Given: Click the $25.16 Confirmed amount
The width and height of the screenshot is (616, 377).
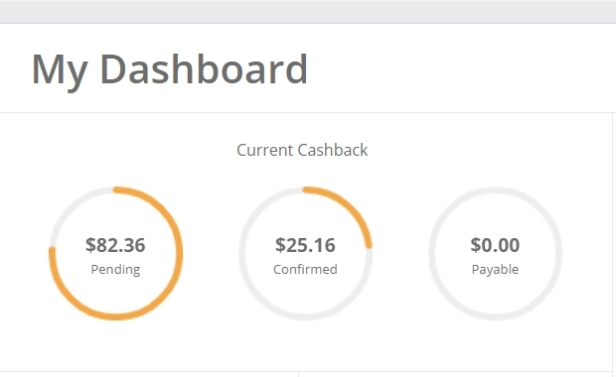Looking at the screenshot, I should click(x=305, y=245).
